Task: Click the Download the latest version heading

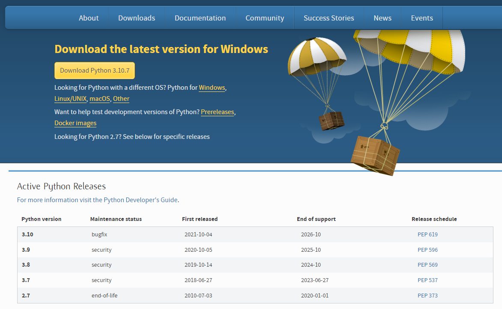Action: 161,49
